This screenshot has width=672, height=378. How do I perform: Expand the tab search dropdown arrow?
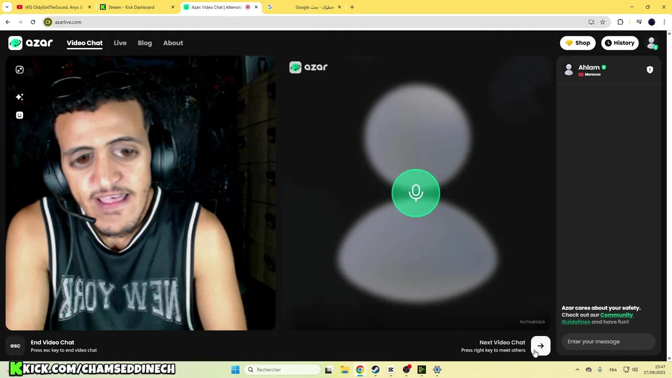(6, 7)
